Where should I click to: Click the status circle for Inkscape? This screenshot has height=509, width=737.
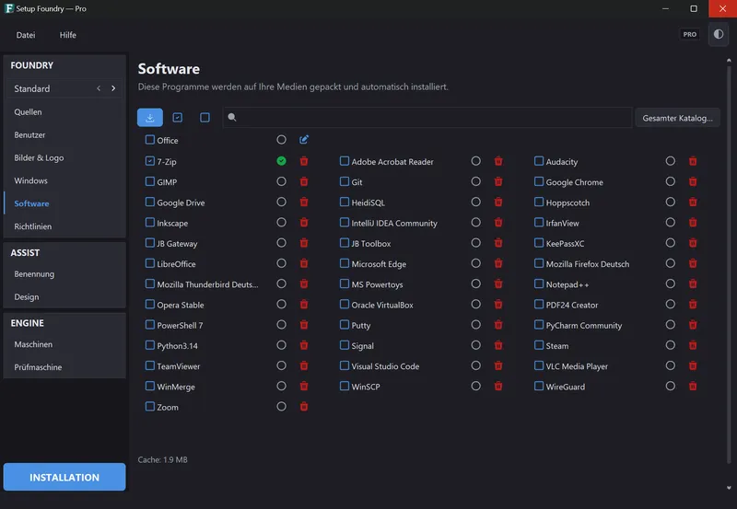(x=281, y=222)
